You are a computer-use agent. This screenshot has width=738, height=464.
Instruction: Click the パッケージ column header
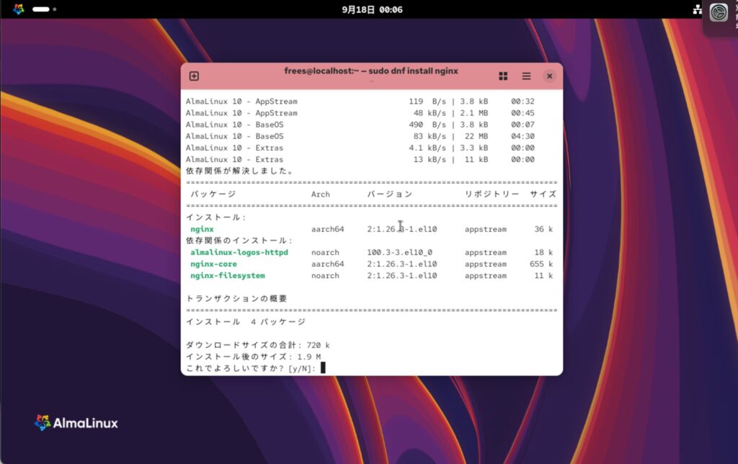click(x=213, y=195)
